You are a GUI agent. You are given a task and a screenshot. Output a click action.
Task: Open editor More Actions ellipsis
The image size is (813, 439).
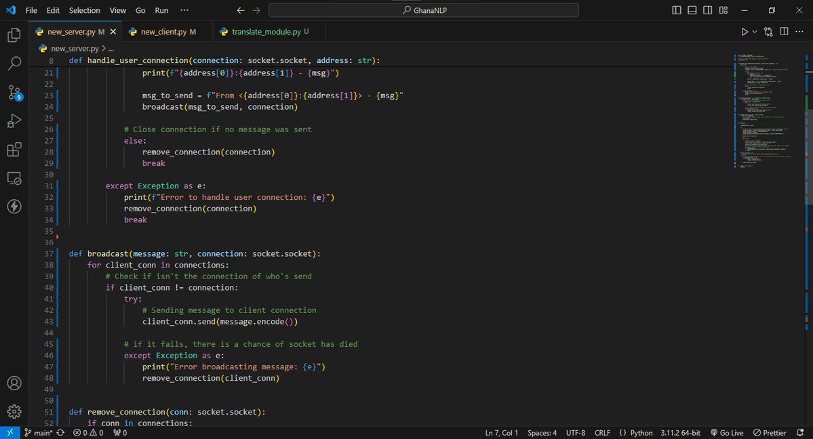point(799,32)
